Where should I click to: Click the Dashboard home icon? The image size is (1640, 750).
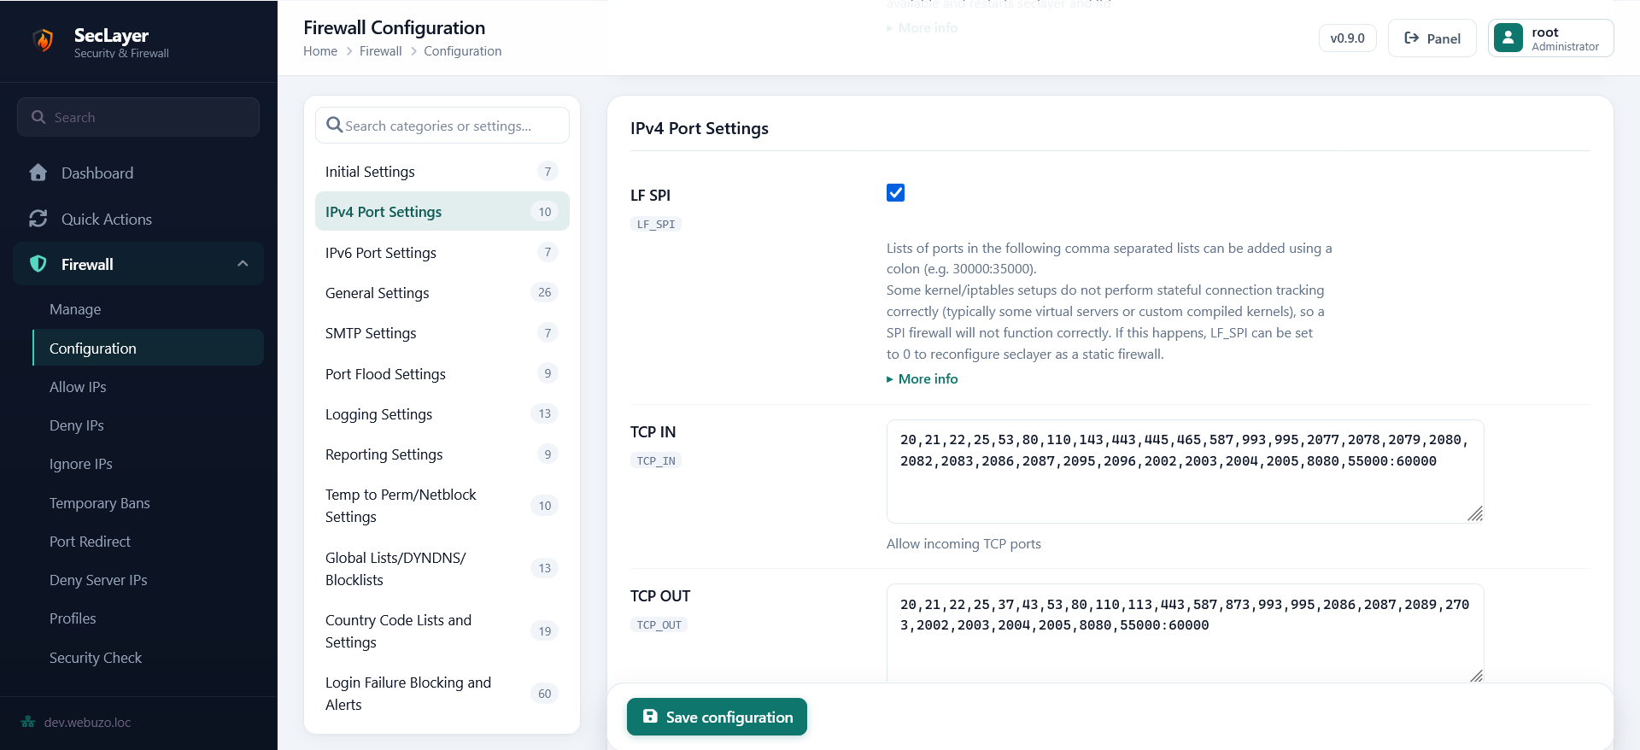click(x=38, y=173)
